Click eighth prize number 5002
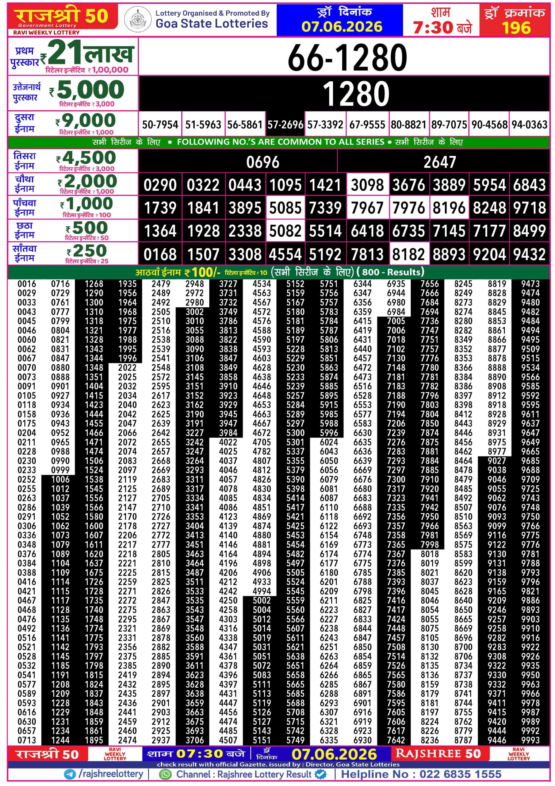Image resolution: width=555 pixels, height=786 pixels. tap(262, 601)
